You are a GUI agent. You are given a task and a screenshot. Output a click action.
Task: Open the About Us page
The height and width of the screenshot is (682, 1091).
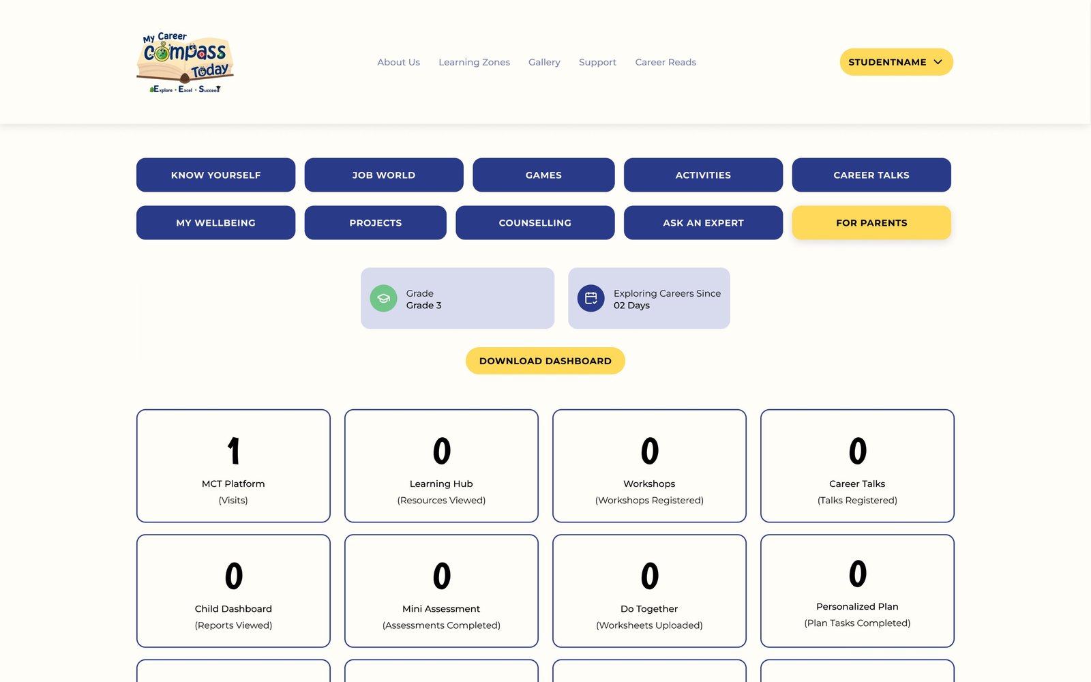pos(398,62)
